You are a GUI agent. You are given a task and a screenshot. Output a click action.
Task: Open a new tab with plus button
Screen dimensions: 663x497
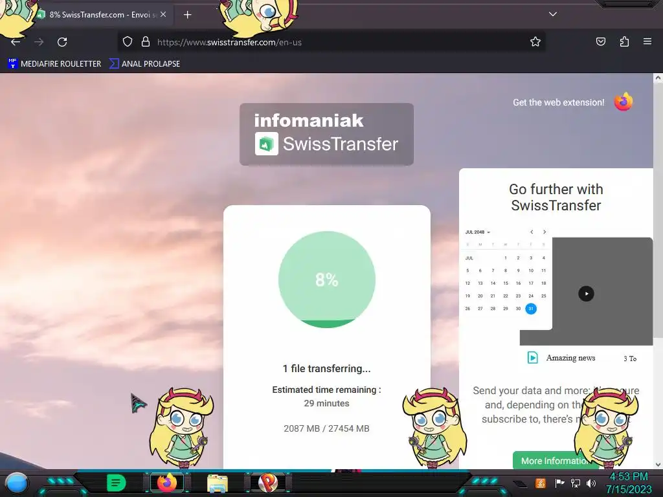tap(187, 15)
